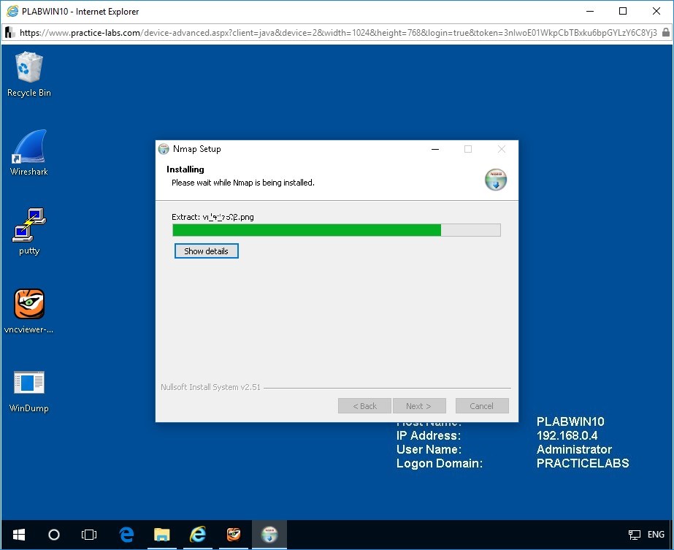Click the Internet Explorer title bar icon
This screenshot has height=550, width=674.
[12, 12]
